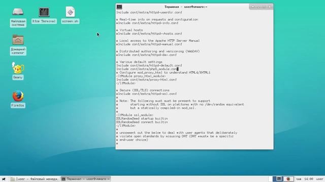Close the terminal window

270,7
